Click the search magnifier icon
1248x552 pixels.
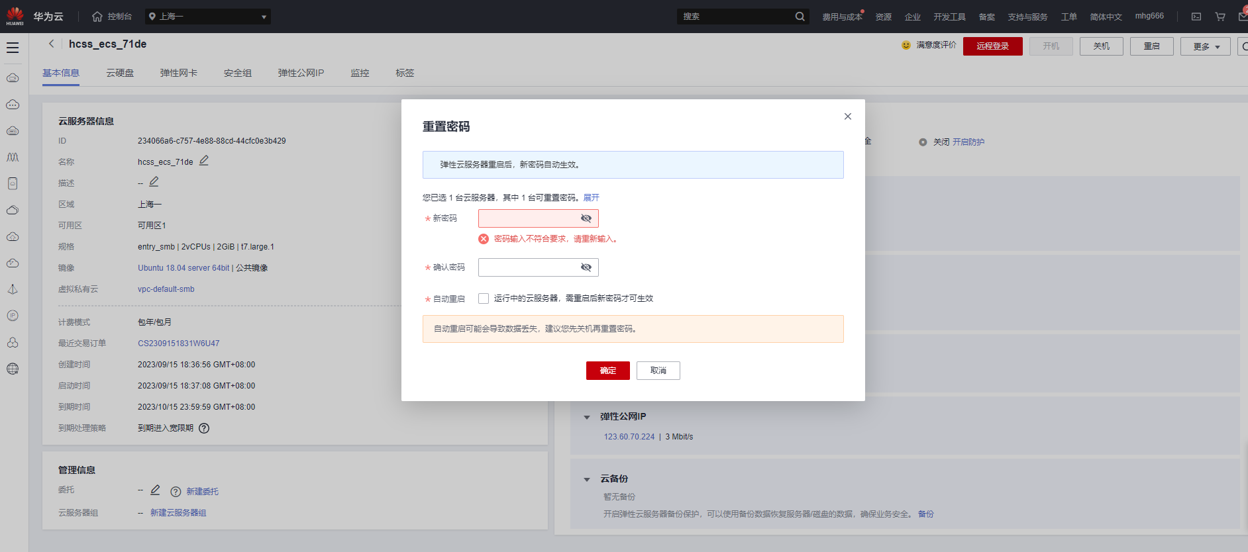(x=800, y=17)
